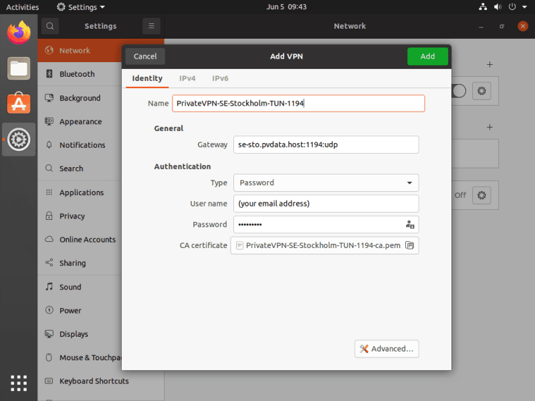Cancel the Add VPN dialog

145,56
